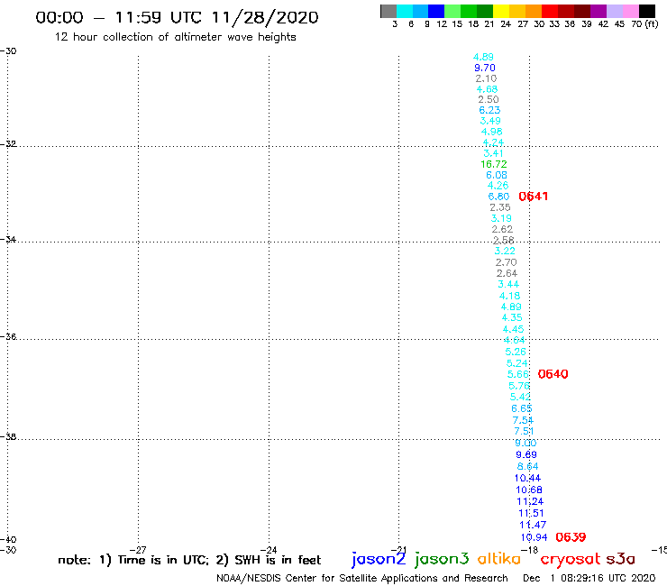Select the 3.19 wave height value
This screenshot has width=667, height=586.
tap(501, 218)
